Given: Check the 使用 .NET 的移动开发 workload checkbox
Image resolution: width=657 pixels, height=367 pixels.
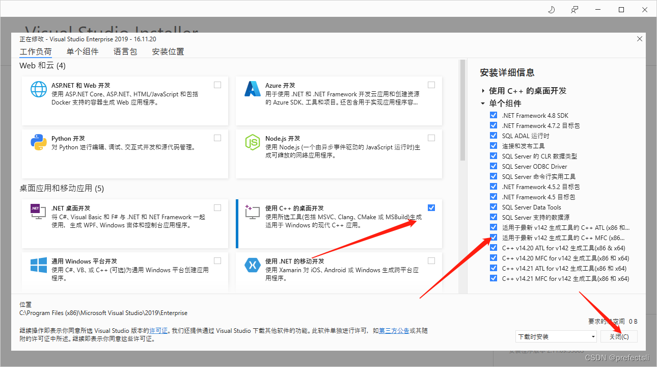Looking at the screenshot, I should tap(431, 260).
